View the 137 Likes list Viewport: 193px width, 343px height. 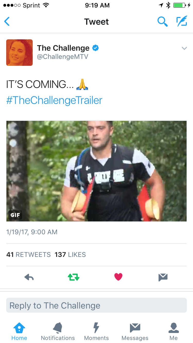tap(70, 255)
